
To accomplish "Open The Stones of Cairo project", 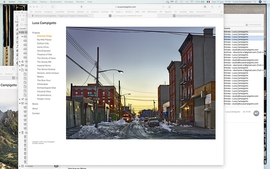I will click(x=46, y=58).
